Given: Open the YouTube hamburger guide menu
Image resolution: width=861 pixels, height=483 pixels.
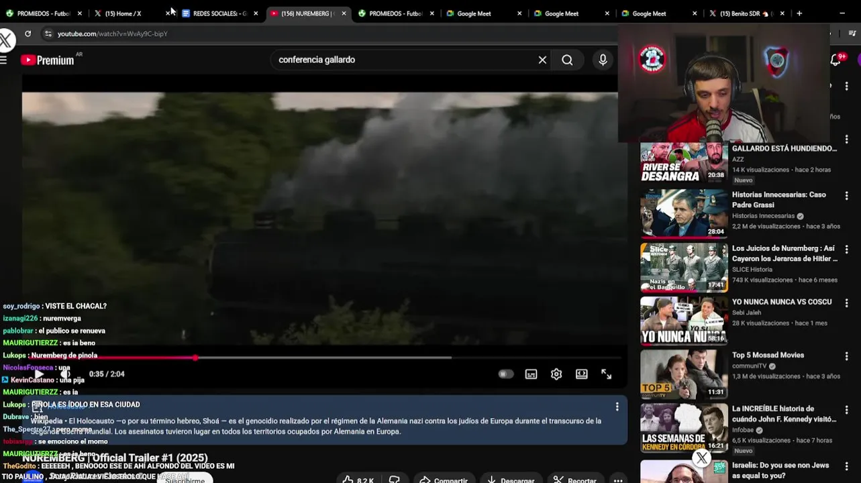Looking at the screenshot, I should [x=4, y=60].
